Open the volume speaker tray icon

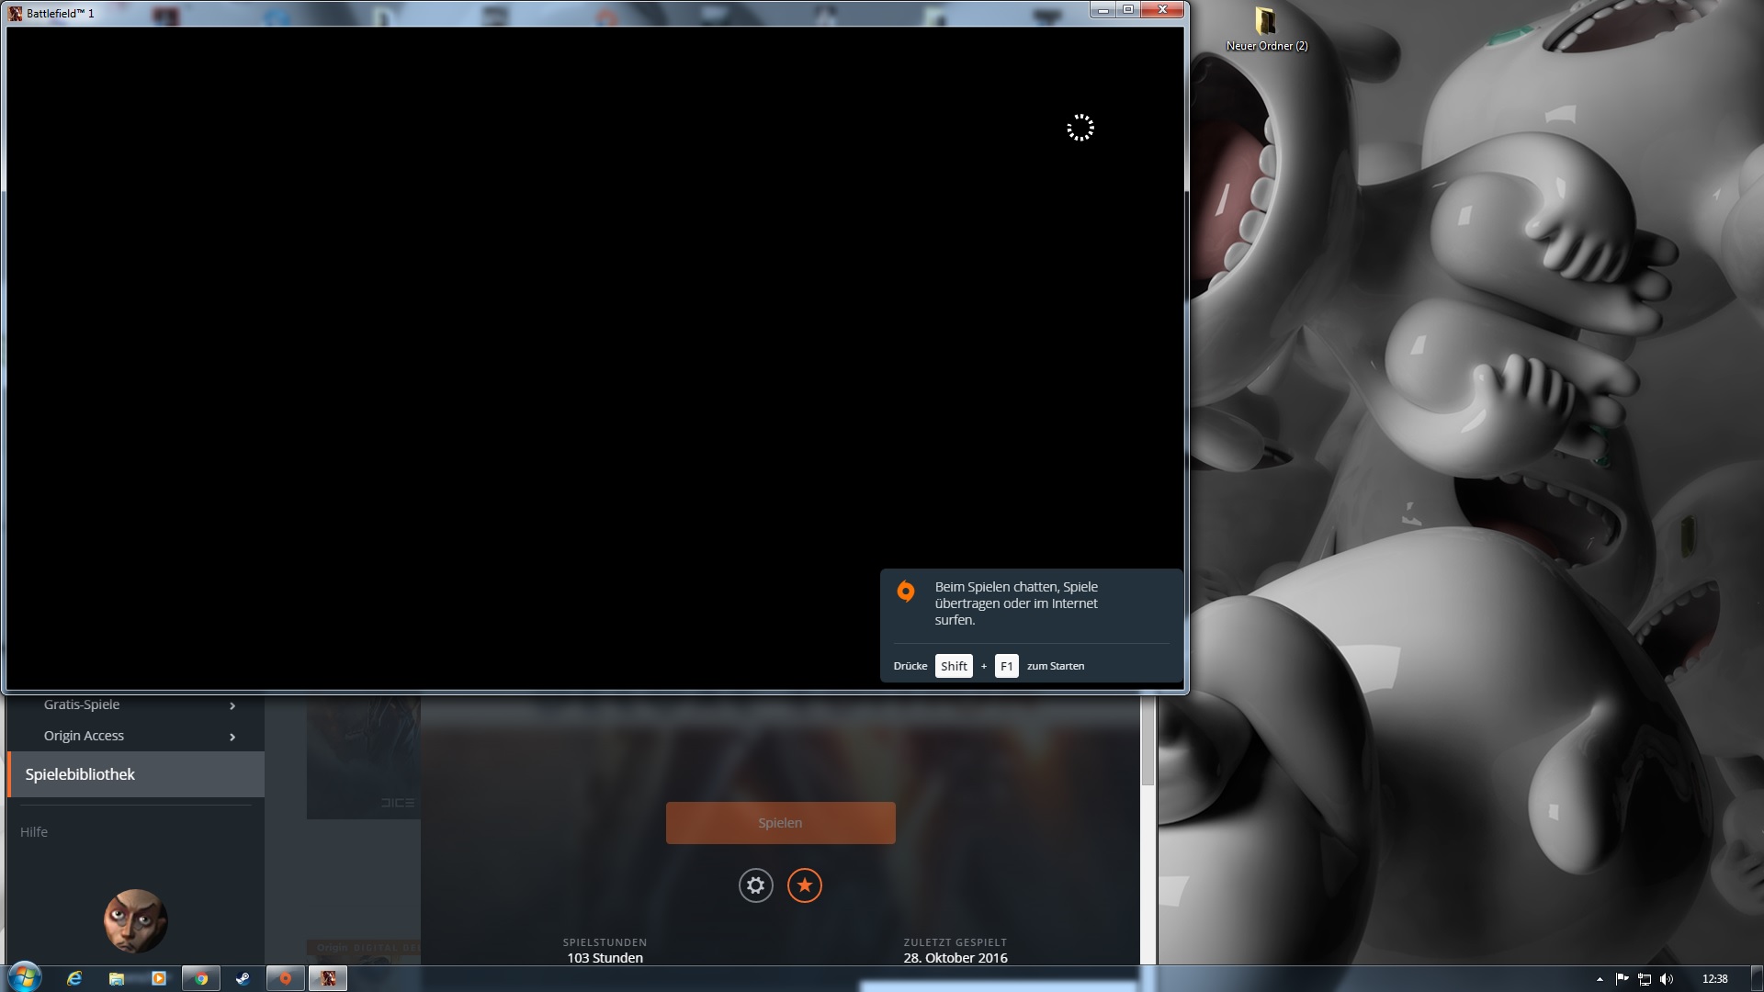click(x=1667, y=979)
